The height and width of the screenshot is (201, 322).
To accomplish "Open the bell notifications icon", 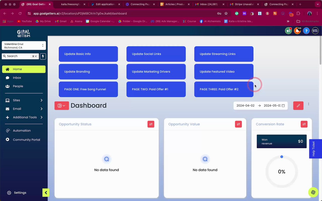I will (x=297, y=31).
